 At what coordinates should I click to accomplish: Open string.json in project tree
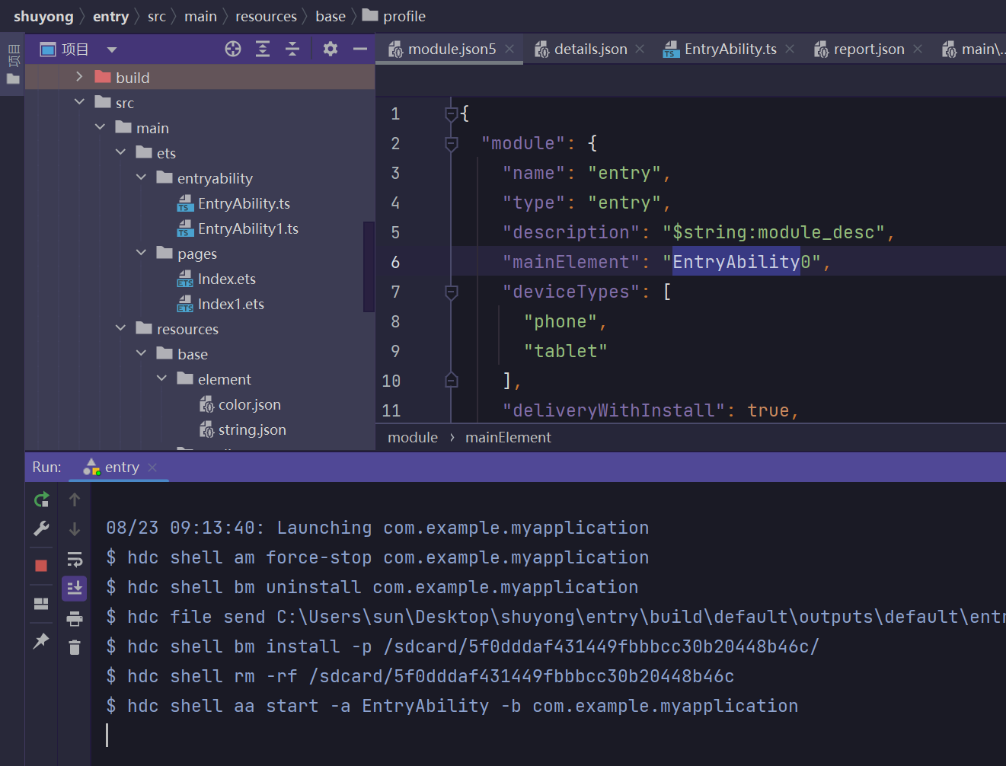coord(252,429)
